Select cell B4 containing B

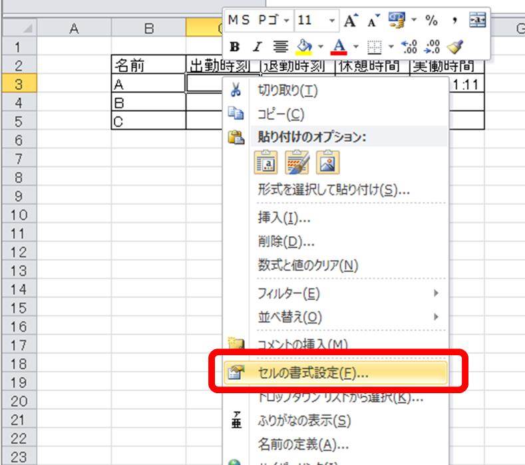[x=148, y=103]
